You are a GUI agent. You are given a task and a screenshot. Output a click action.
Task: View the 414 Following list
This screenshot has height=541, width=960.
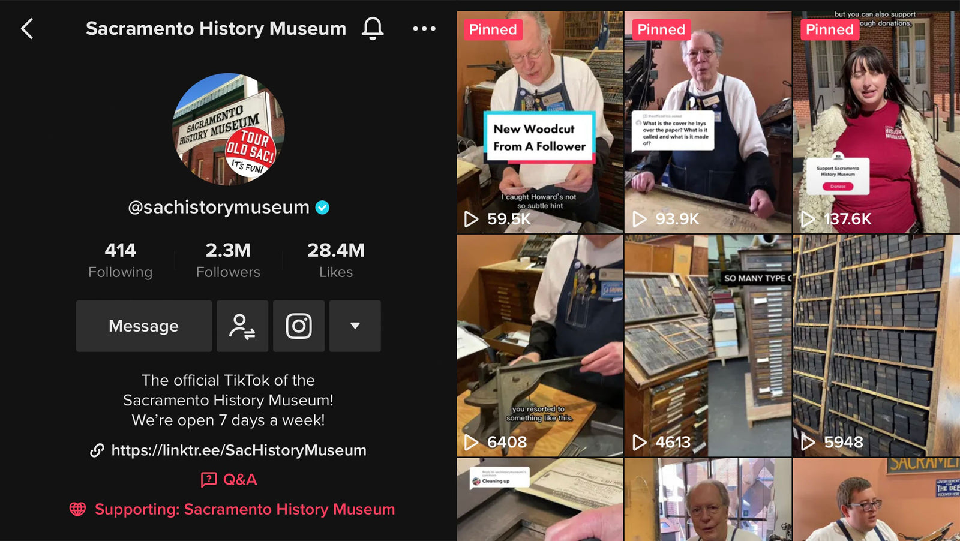click(x=121, y=260)
